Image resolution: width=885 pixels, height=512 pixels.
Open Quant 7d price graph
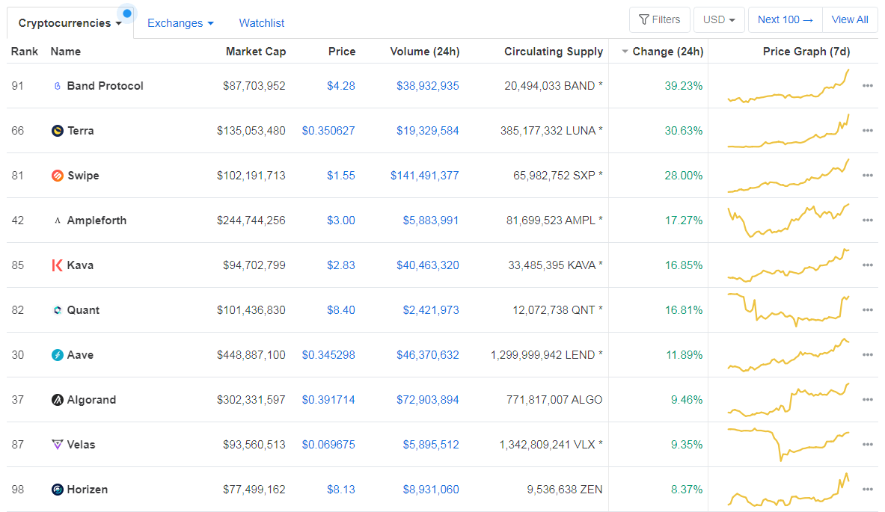click(x=788, y=310)
